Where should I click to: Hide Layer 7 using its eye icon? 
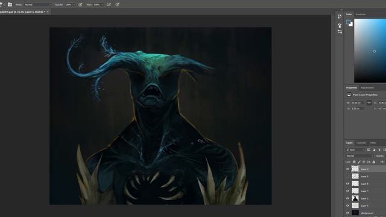pos(347,191)
